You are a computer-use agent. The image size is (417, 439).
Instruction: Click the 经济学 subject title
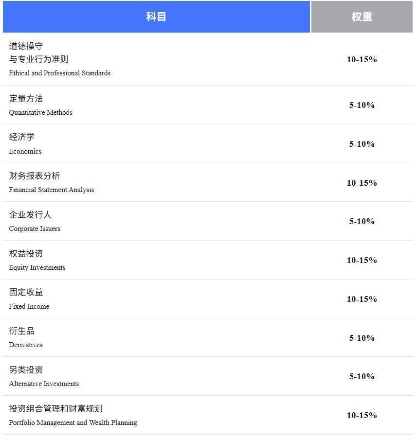21,137
